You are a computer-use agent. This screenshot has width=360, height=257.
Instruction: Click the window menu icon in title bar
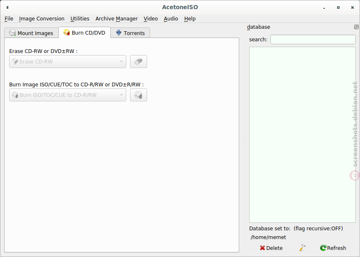point(7,8)
